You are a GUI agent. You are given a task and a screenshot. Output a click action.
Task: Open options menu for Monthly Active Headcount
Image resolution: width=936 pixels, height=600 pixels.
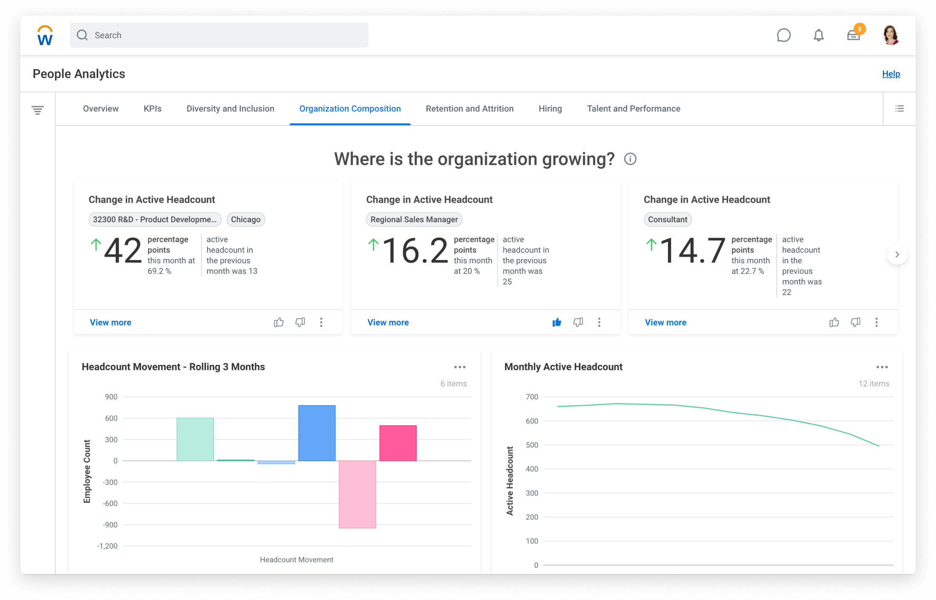tap(882, 367)
